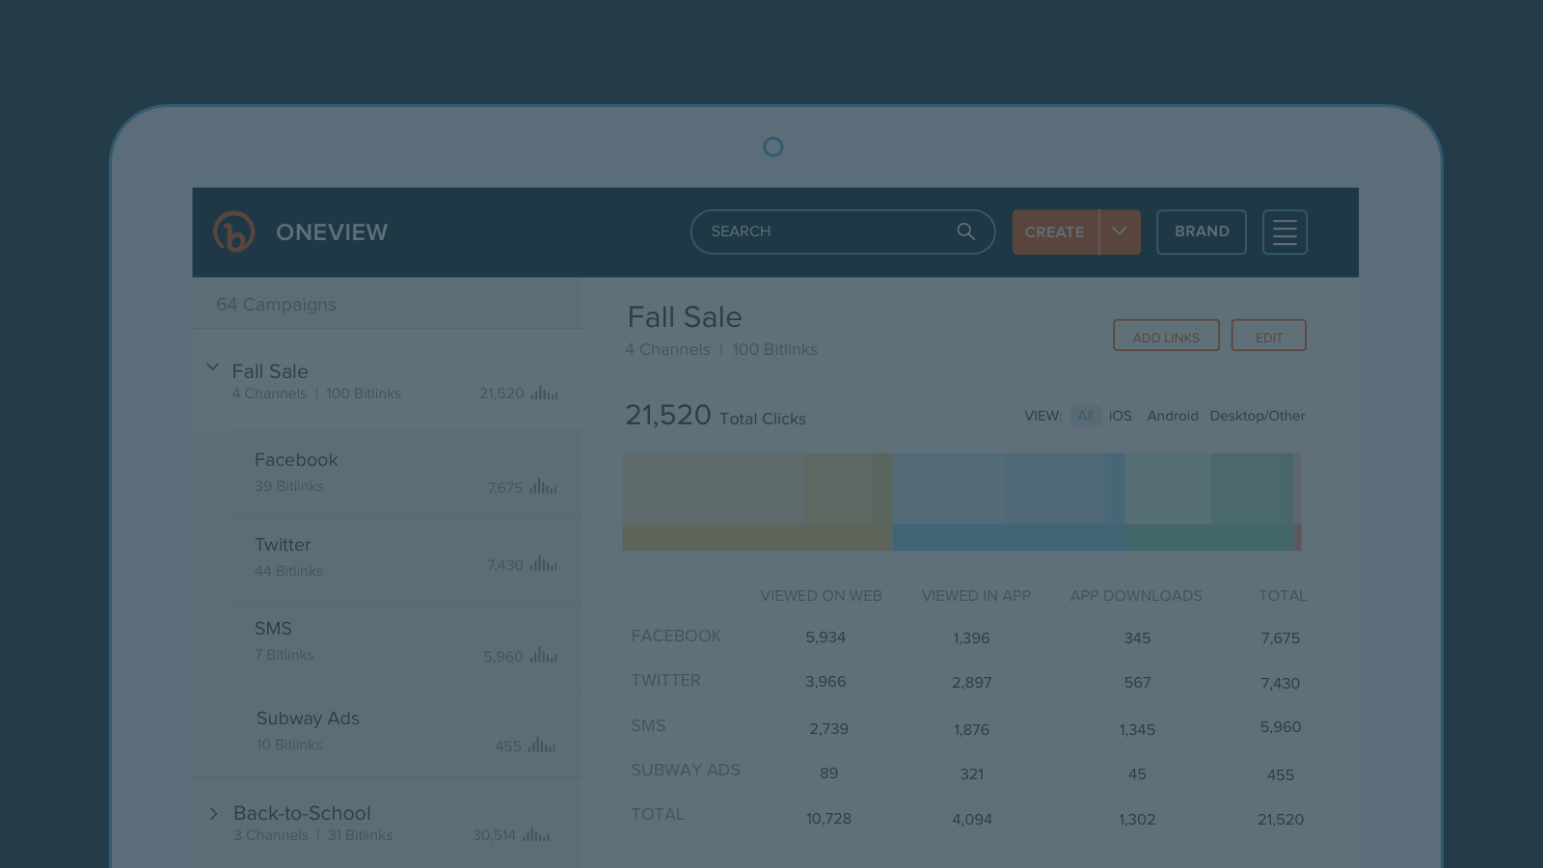This screenshot has height=868, width=1543.
Task: Click bar chart icon beside Subway Ads 455
Action: [542, 746]
